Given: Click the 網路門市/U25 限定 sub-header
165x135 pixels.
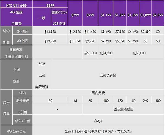Looking at the screenshot, I should pyautogui.click(x=59, y=17).
